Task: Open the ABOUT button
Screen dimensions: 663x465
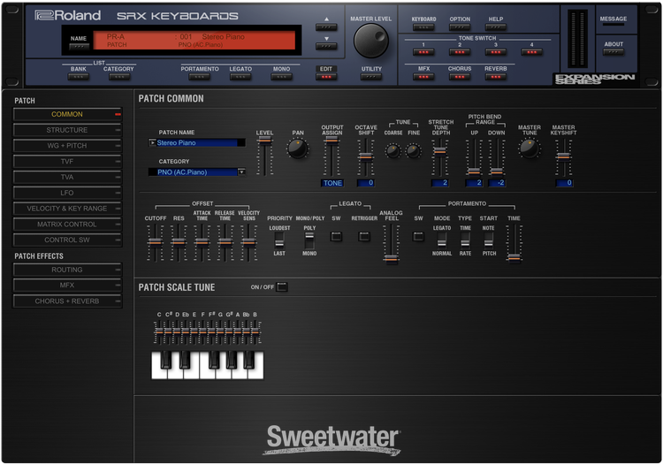Action: pos(613,52)
